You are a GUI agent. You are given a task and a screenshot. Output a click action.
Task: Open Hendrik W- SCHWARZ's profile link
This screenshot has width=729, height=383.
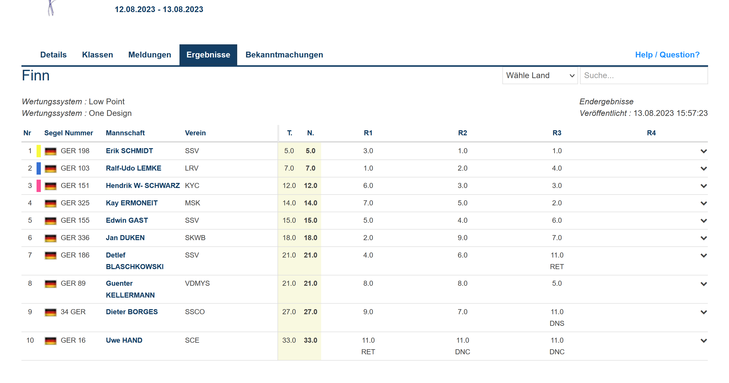click(x=143, y=185)
